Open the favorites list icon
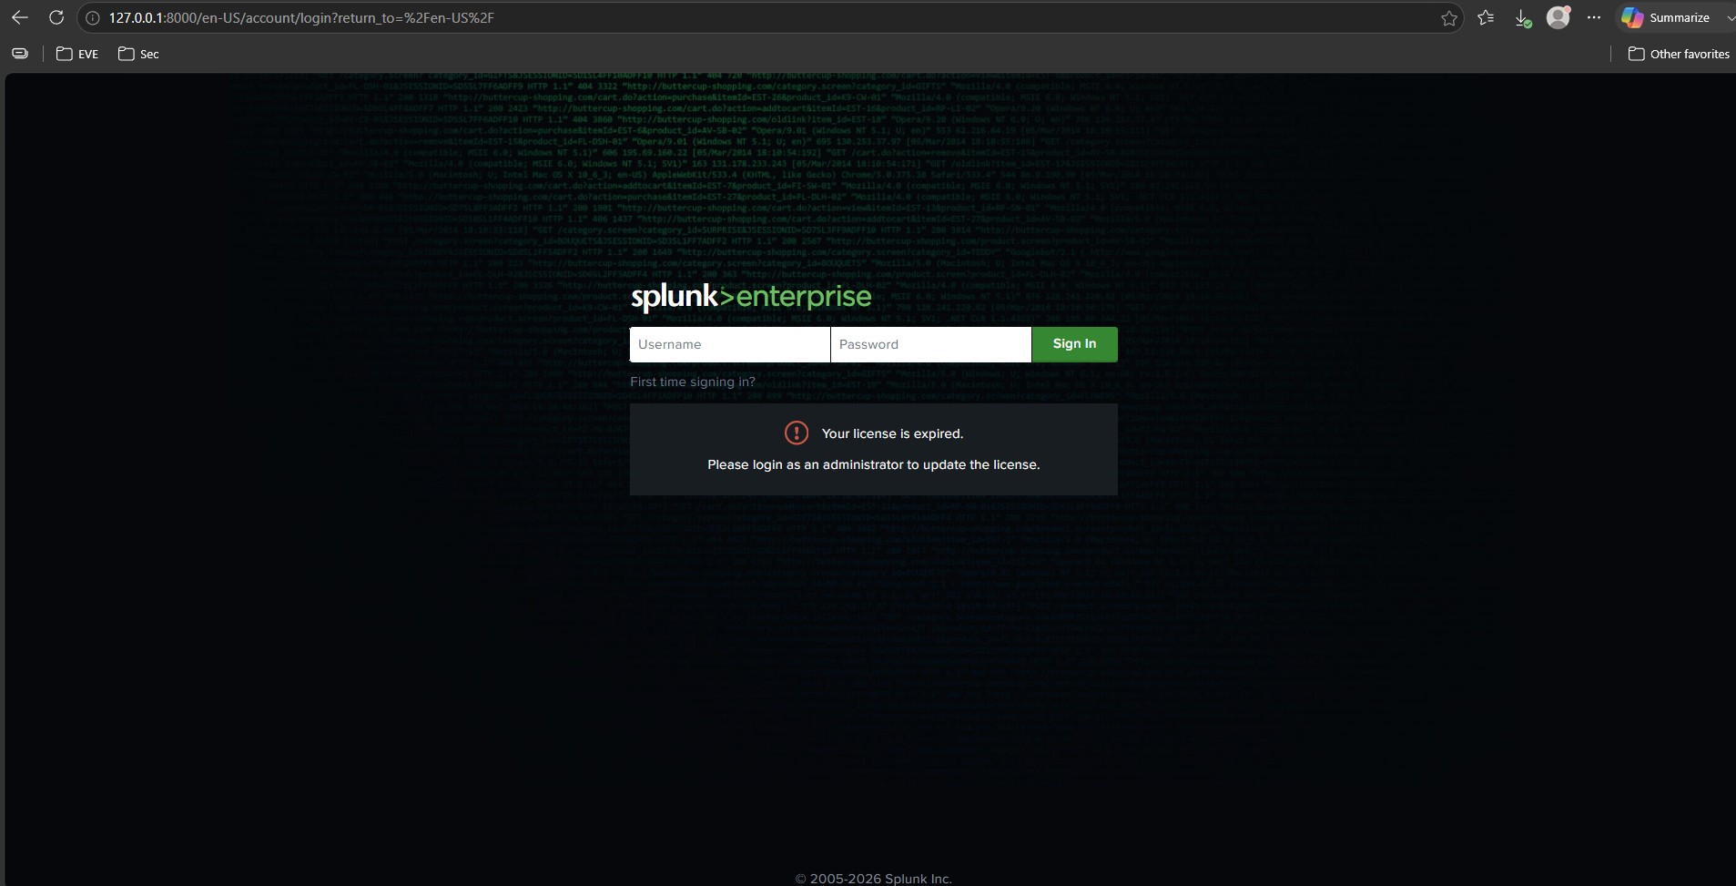Screen dimensions: 1736x886 click(1486, 17)
